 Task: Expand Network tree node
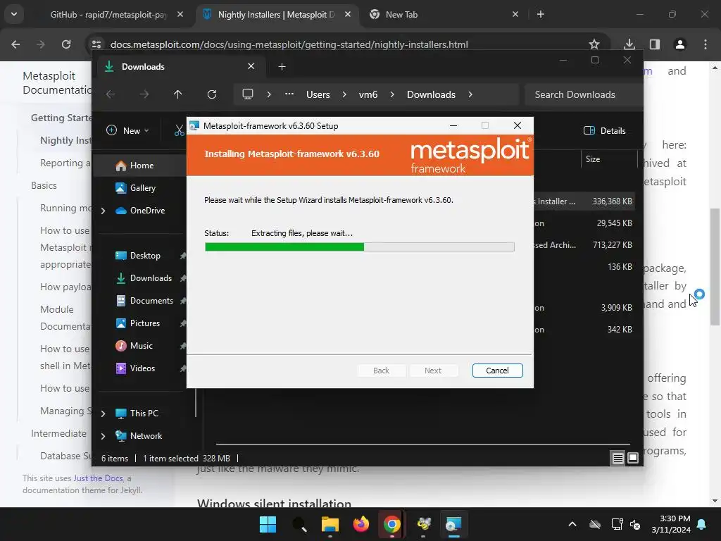tap(103, 436)
